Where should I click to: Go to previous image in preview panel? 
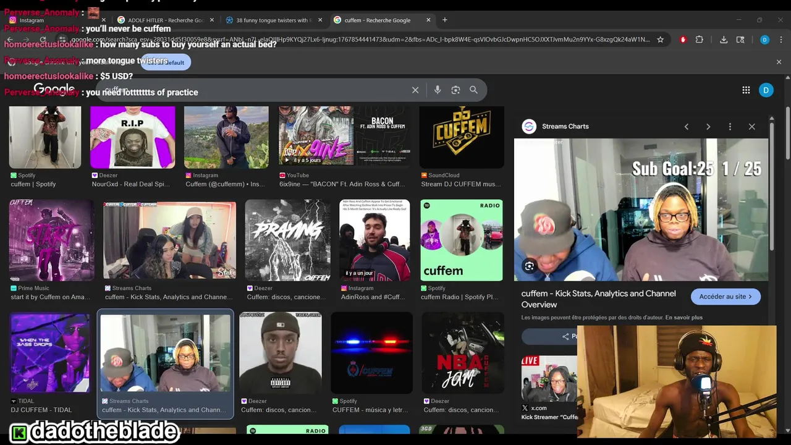tap(686, 127)
